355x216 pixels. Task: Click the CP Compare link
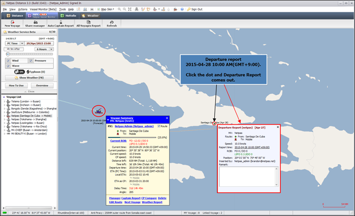pos(149,198)
